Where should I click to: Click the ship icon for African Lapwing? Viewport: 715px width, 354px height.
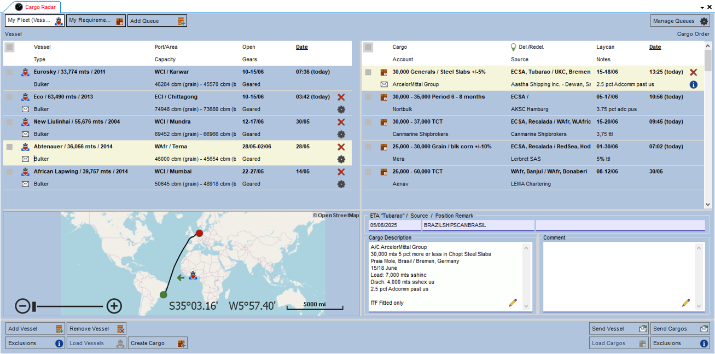25,172
